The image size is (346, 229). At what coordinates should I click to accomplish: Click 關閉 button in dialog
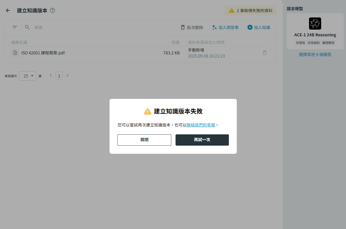(144, 140)
